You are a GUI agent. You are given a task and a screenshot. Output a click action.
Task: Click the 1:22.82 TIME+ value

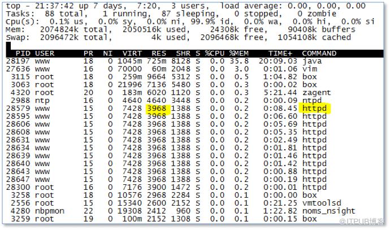(x=280, y=211)
